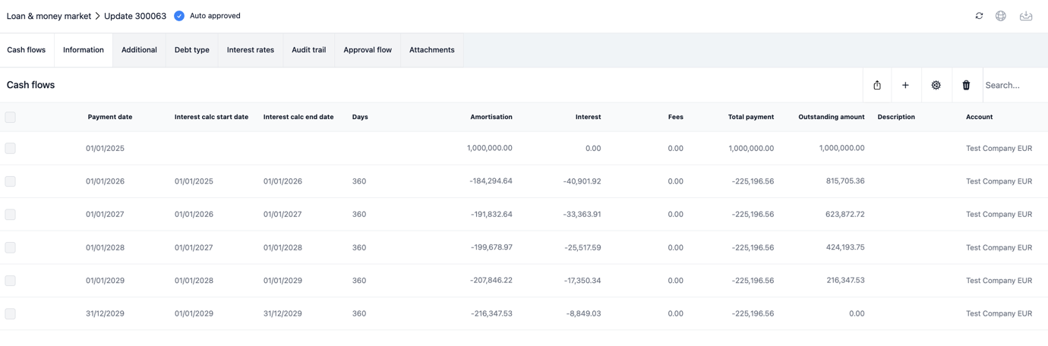1048x346 pixels.
Task: Open the Information tab
Action: pyautogui.click(x=84, y=50)
